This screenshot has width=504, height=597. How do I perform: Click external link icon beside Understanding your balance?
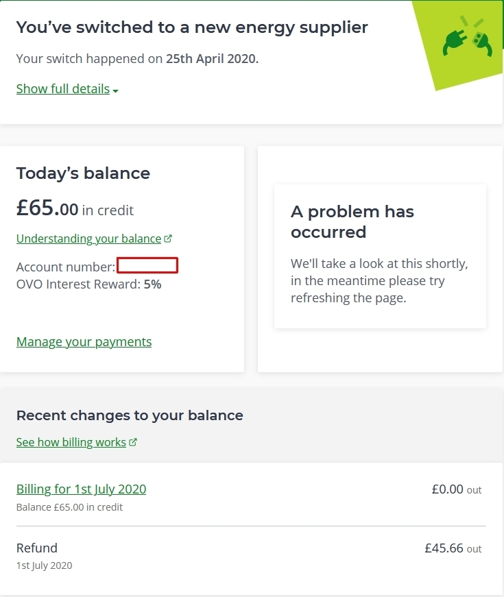tap(168, 239)
